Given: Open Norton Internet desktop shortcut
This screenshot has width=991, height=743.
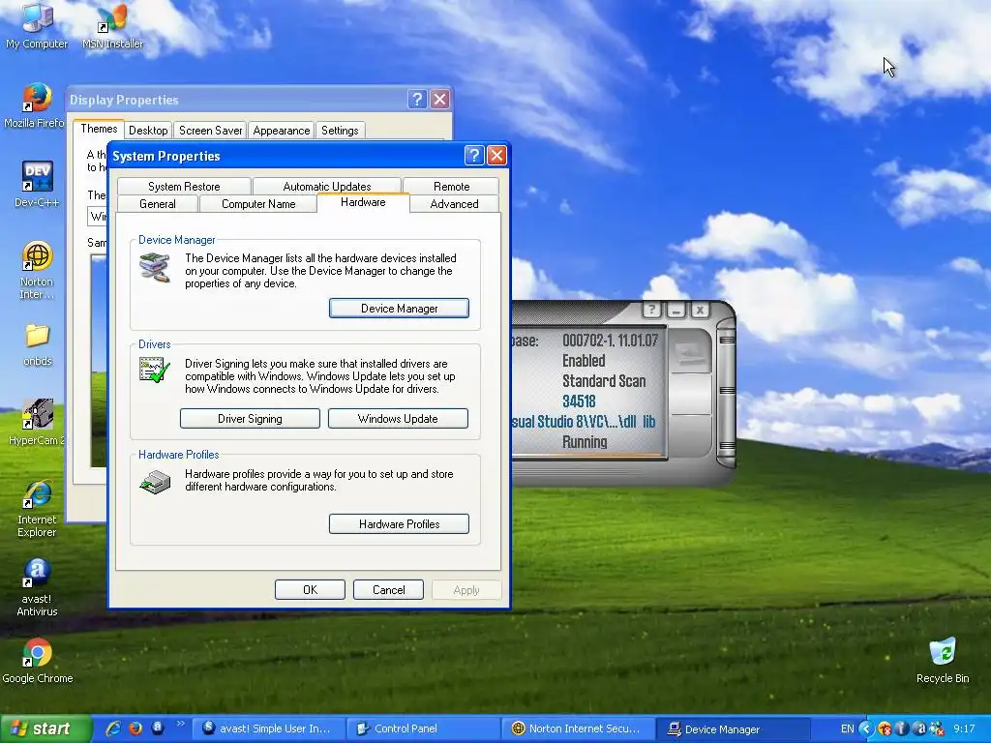Looking at the screenshot, I should tap(37, 271).
